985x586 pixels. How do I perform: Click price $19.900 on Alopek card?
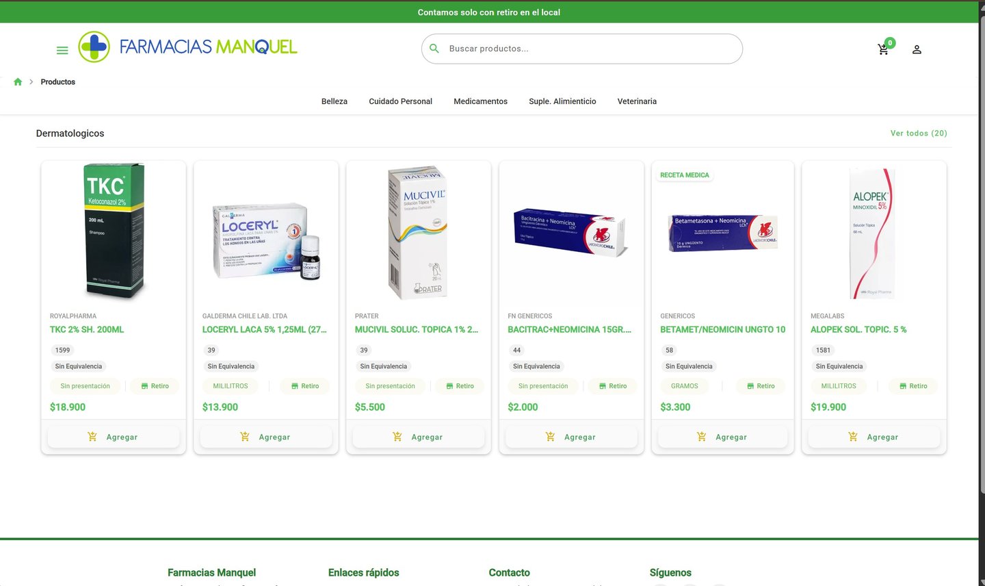(x=828, y=407)
